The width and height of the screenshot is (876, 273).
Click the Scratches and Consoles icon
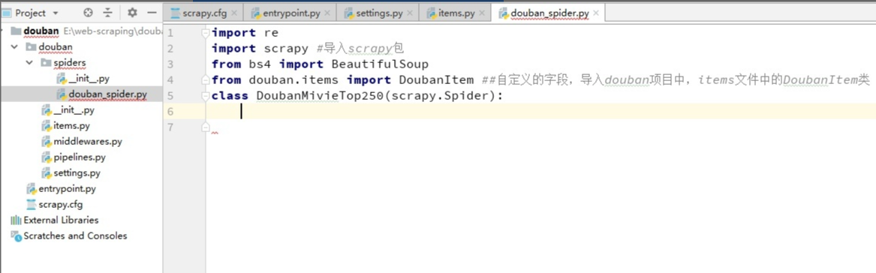pyautogui.click(x=16, y=236)
